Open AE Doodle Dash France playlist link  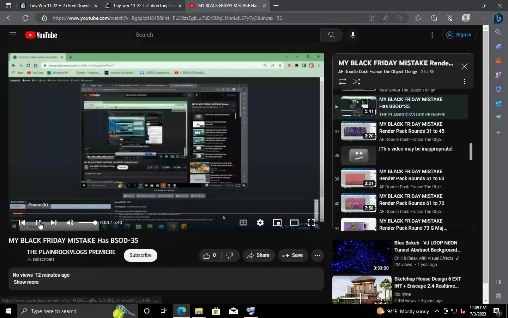click(377, 72)
